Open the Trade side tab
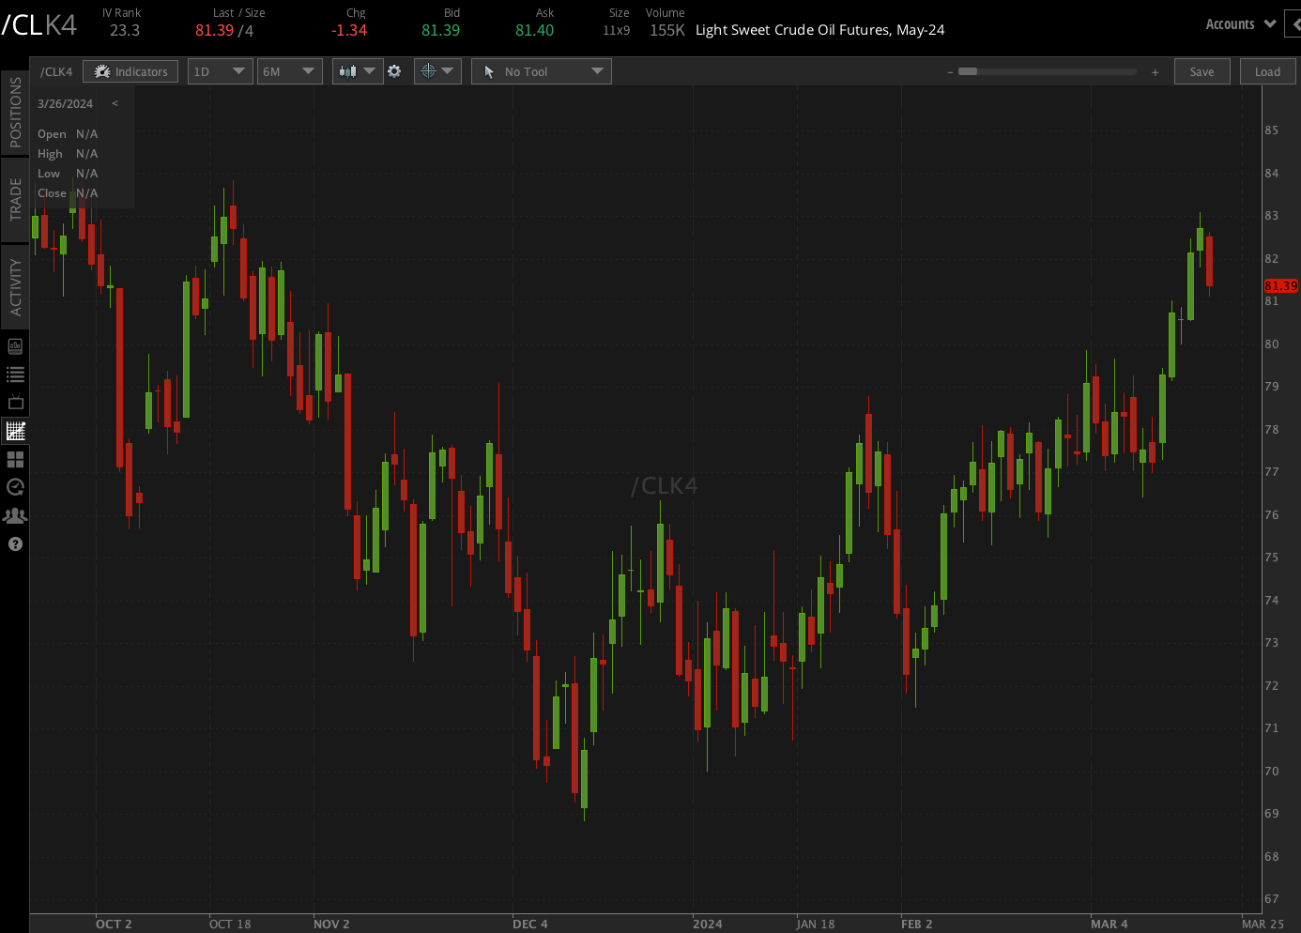The width and height of the screenshot is (1301, 933). [15, 200]
